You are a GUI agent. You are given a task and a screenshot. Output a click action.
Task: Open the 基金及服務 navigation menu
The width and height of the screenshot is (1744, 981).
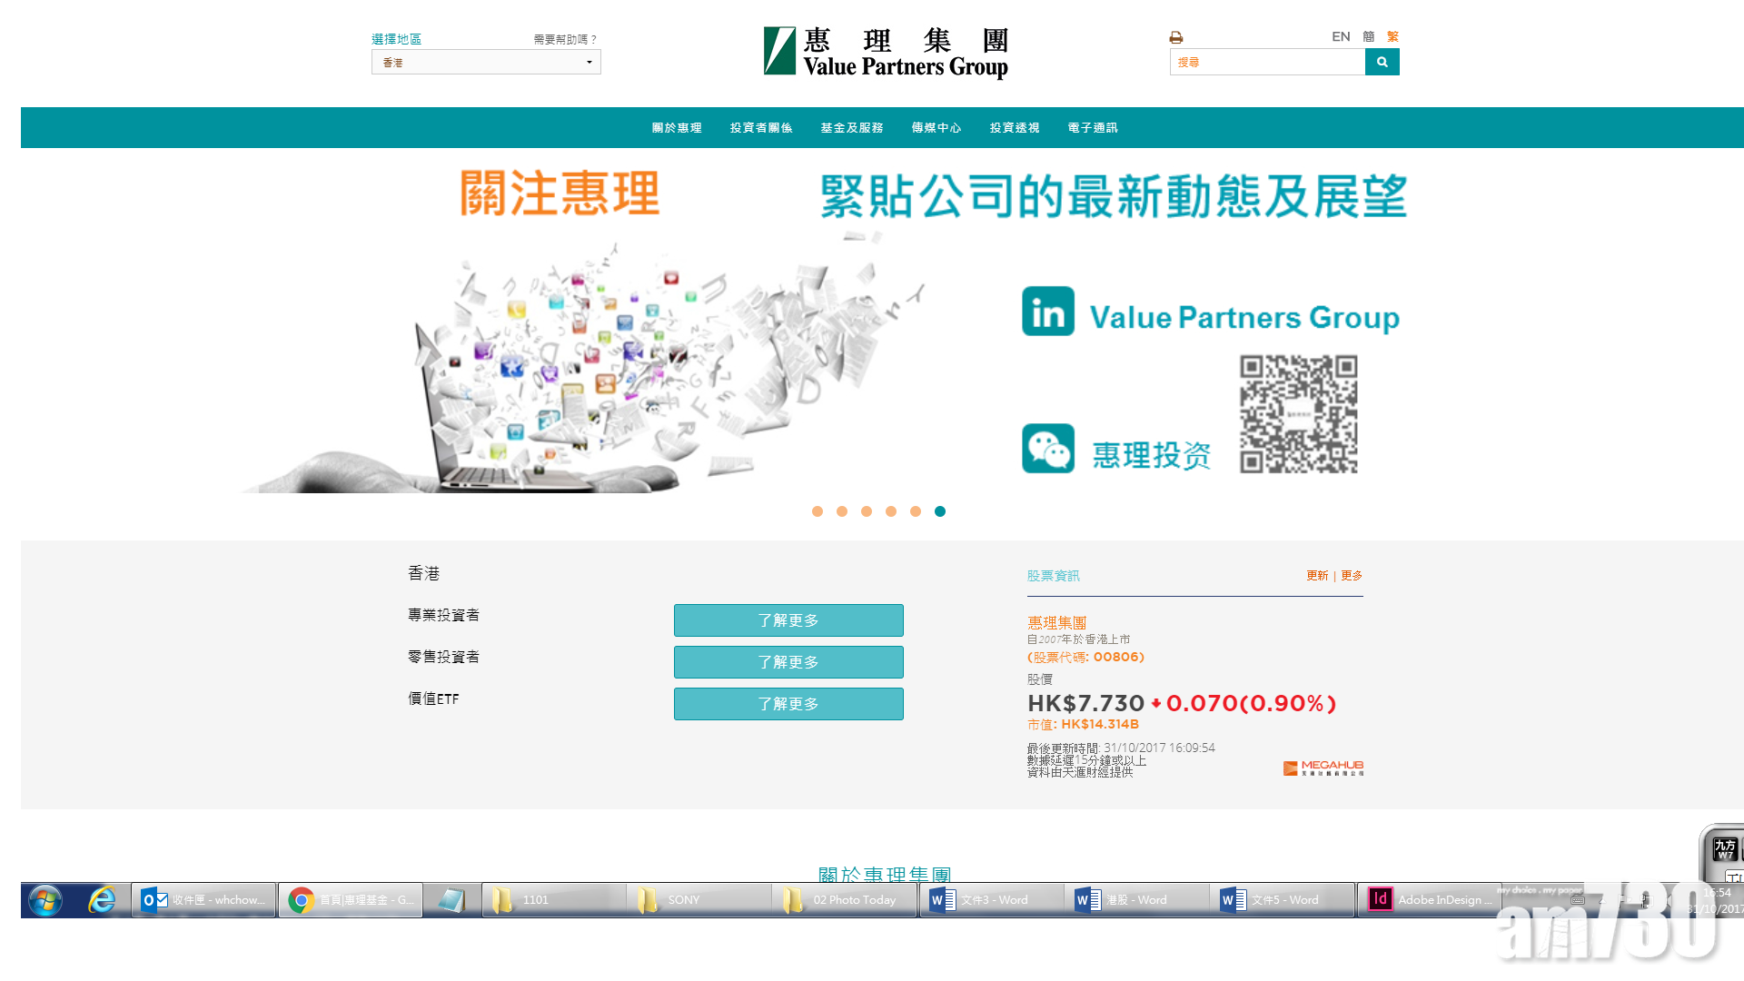(x=851, y=127)
